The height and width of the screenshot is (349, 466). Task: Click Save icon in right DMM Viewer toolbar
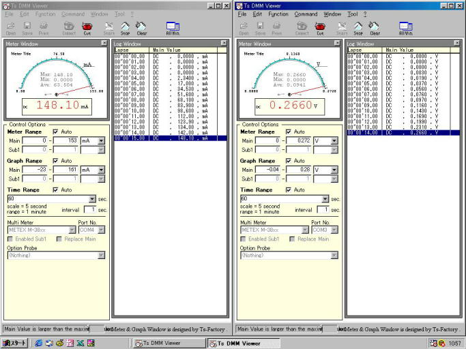[x=260, y=29]
